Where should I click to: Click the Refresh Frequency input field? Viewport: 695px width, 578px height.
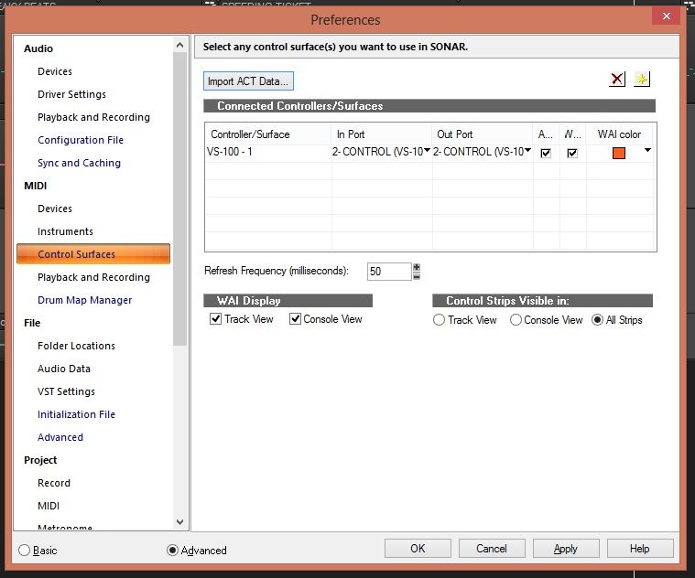pos(388,272)
